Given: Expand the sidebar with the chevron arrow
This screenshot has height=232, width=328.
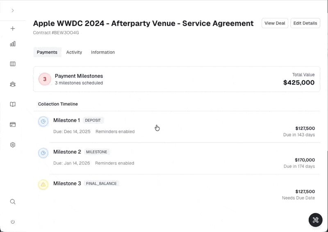Looking at the screenshot, I should [x=13, y=11].
